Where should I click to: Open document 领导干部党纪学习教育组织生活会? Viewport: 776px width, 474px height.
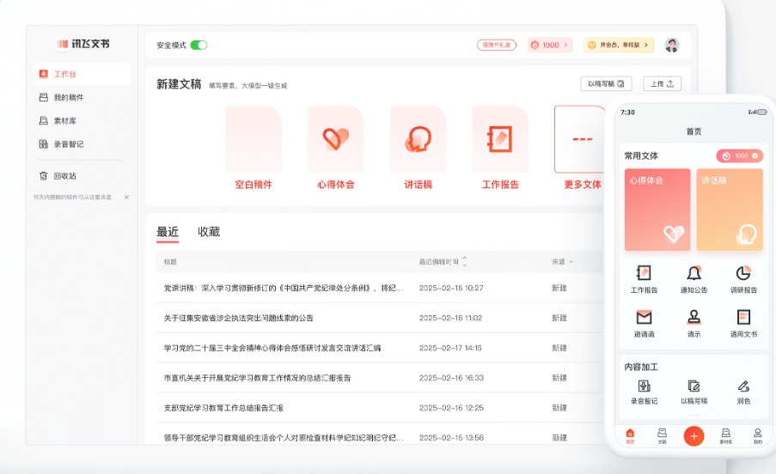click(284, 438)
